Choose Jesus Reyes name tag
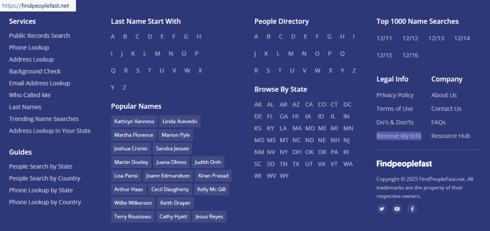490x231 pixels. (x=209, y=217)
